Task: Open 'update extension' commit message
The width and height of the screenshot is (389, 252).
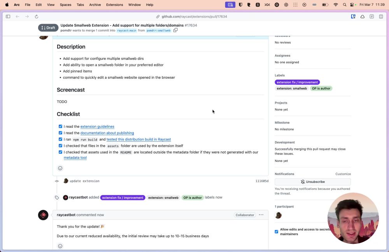Action: (x=84, y=181)
